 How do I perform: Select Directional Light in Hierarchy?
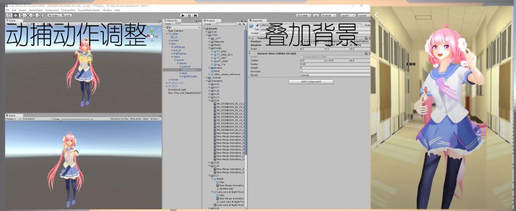(x=177, y=89)
